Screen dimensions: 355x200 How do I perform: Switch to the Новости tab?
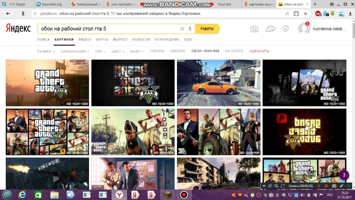(x=141, y=39)
